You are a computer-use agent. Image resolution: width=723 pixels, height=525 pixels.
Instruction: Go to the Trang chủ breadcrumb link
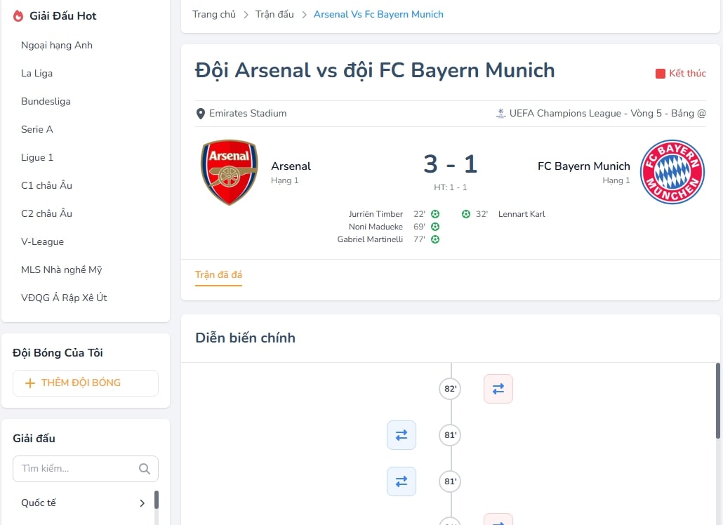pos(214,14)
